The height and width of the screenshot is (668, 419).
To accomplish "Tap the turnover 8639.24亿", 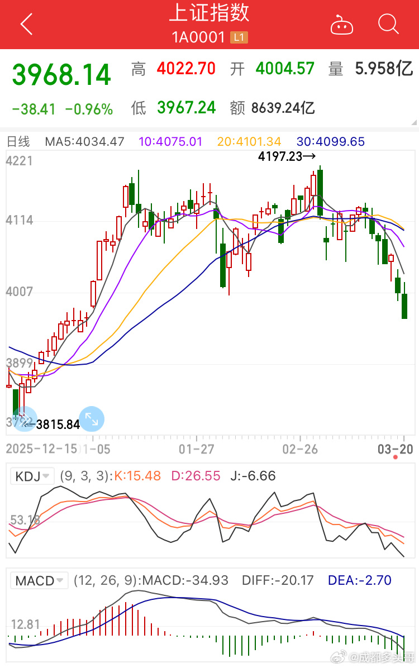I will pos(283,108).
